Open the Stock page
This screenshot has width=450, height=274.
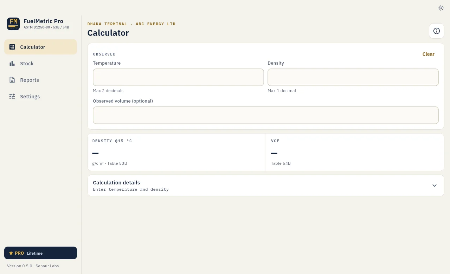[x=41, y=64]
